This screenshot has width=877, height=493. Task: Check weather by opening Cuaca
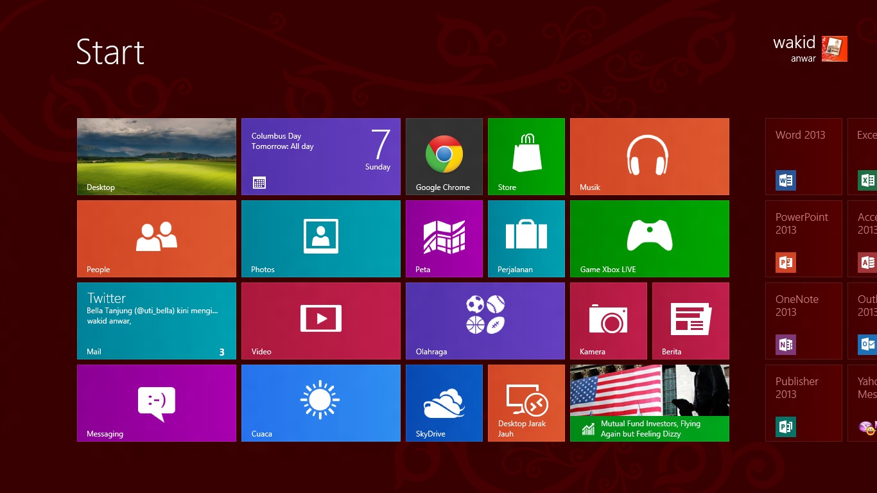point(320,402)
